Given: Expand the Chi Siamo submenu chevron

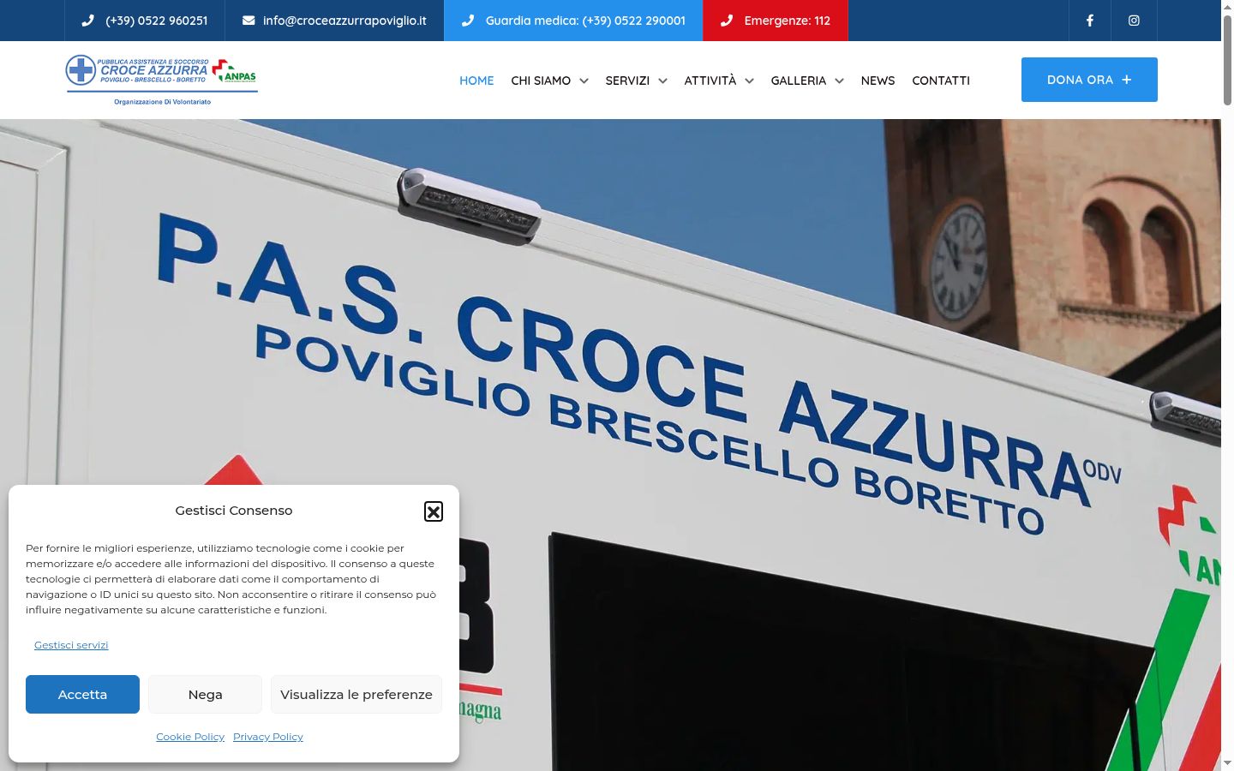Looking at the screenshot, I should pos(584,81).
